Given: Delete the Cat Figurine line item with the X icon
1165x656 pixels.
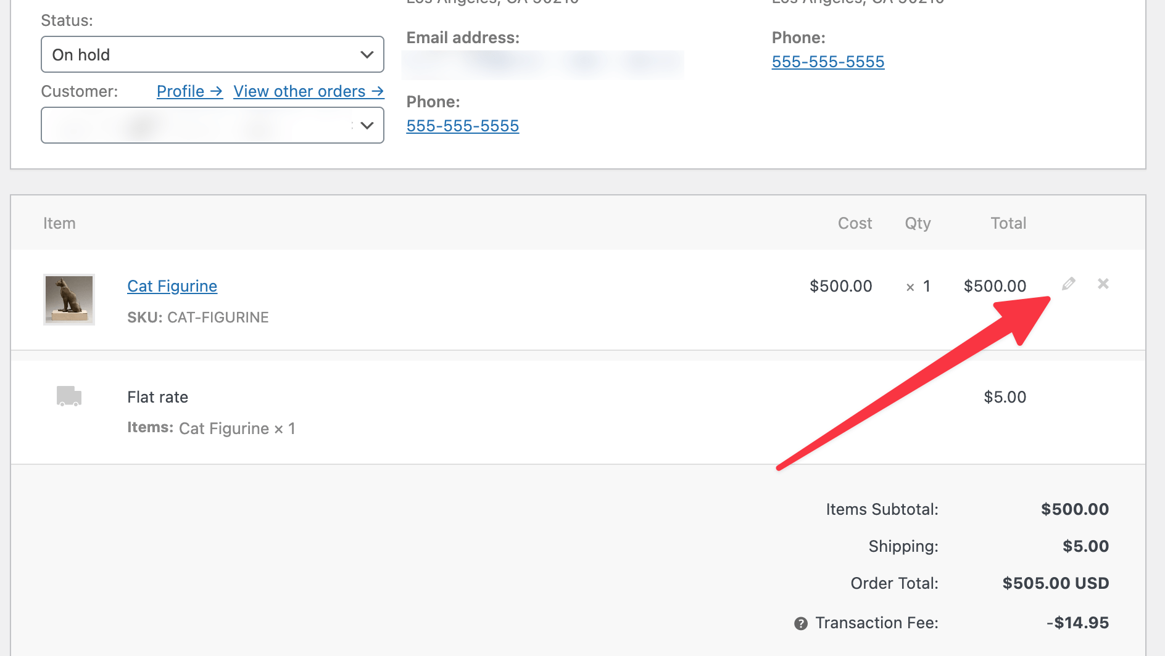Looking at the screenshot, I should pyautogui.click(x=1103, y=285).
